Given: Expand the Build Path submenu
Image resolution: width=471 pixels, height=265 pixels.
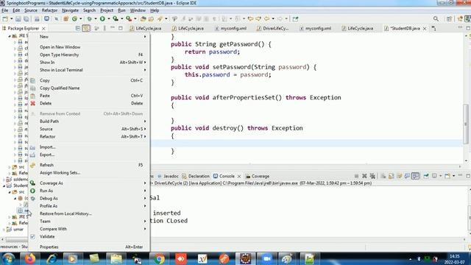Looking at the screenshot, I should (x=90, y=121).
